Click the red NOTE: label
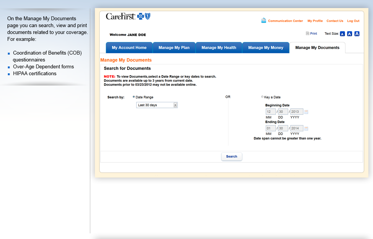 tap(109, 76)
